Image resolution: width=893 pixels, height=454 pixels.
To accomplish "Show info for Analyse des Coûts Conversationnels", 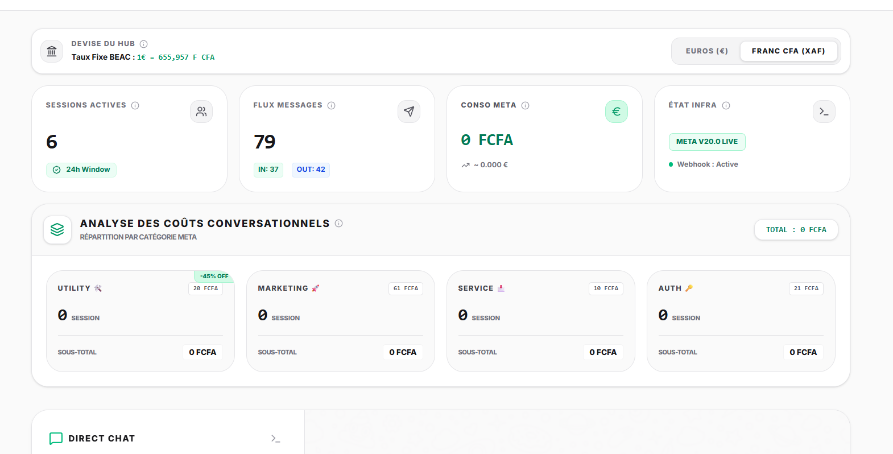I will tap(339, 224).
